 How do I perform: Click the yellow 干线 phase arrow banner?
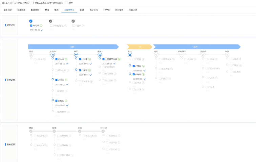[x=139, y=47]
